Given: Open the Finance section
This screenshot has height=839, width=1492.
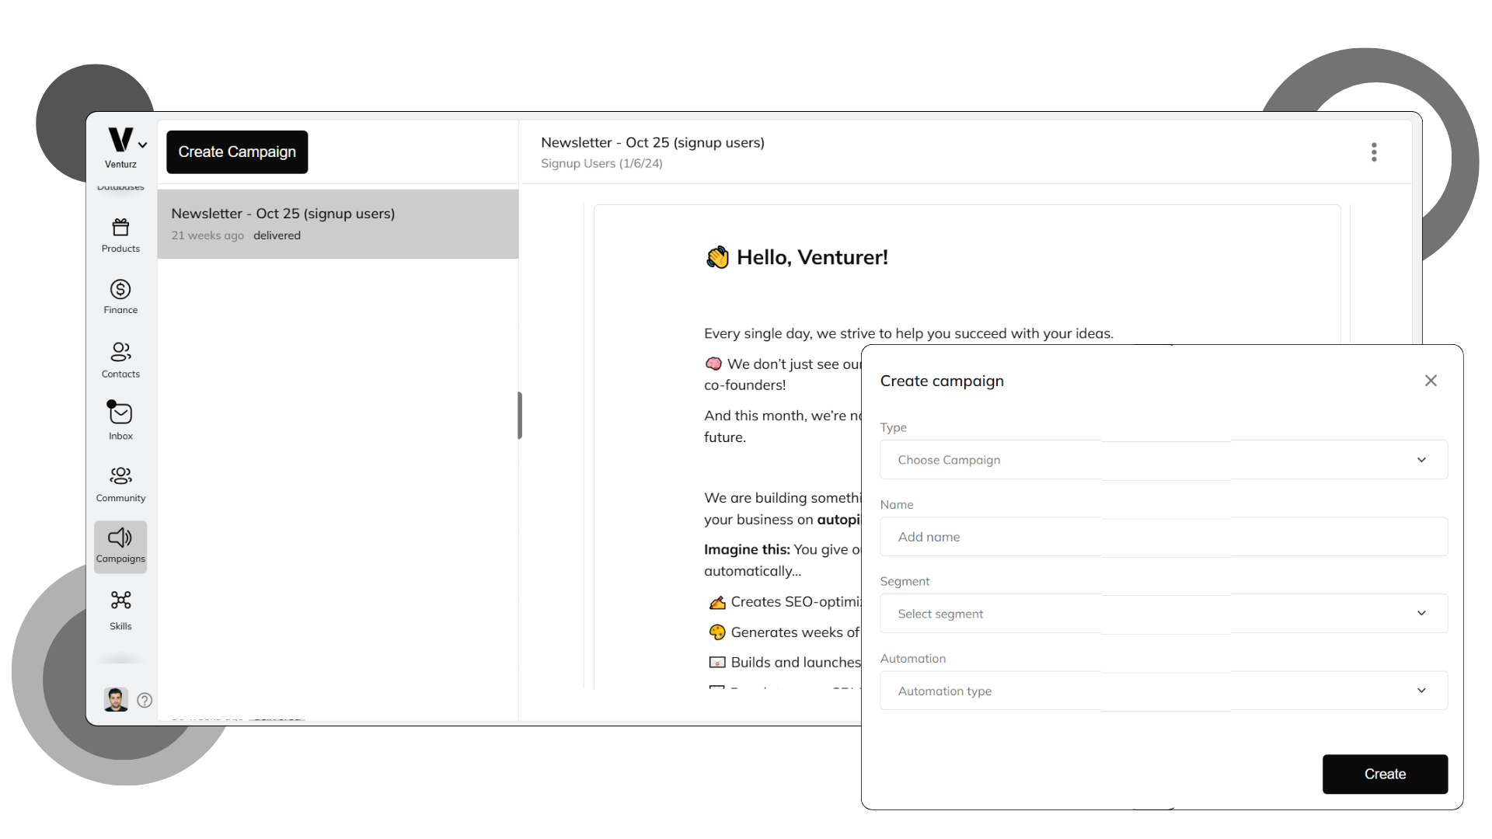Looking at the screenshot, I should pos(120,296).
